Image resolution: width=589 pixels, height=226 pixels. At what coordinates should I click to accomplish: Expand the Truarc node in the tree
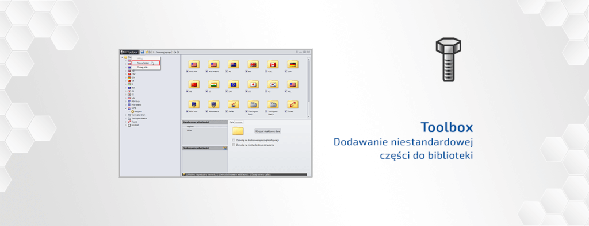tap(126, 122)
